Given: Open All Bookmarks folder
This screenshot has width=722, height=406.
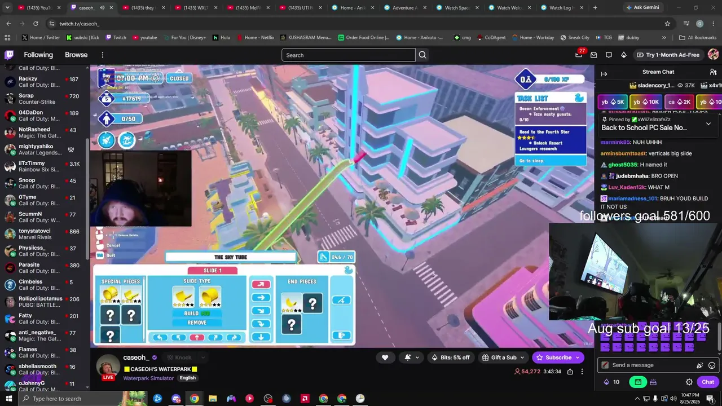Looking at the screenshot, I should [698, 38].
